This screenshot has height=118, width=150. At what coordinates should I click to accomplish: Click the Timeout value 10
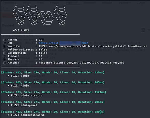(40, 56)
